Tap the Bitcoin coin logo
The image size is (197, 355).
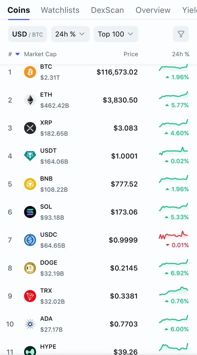30,72
